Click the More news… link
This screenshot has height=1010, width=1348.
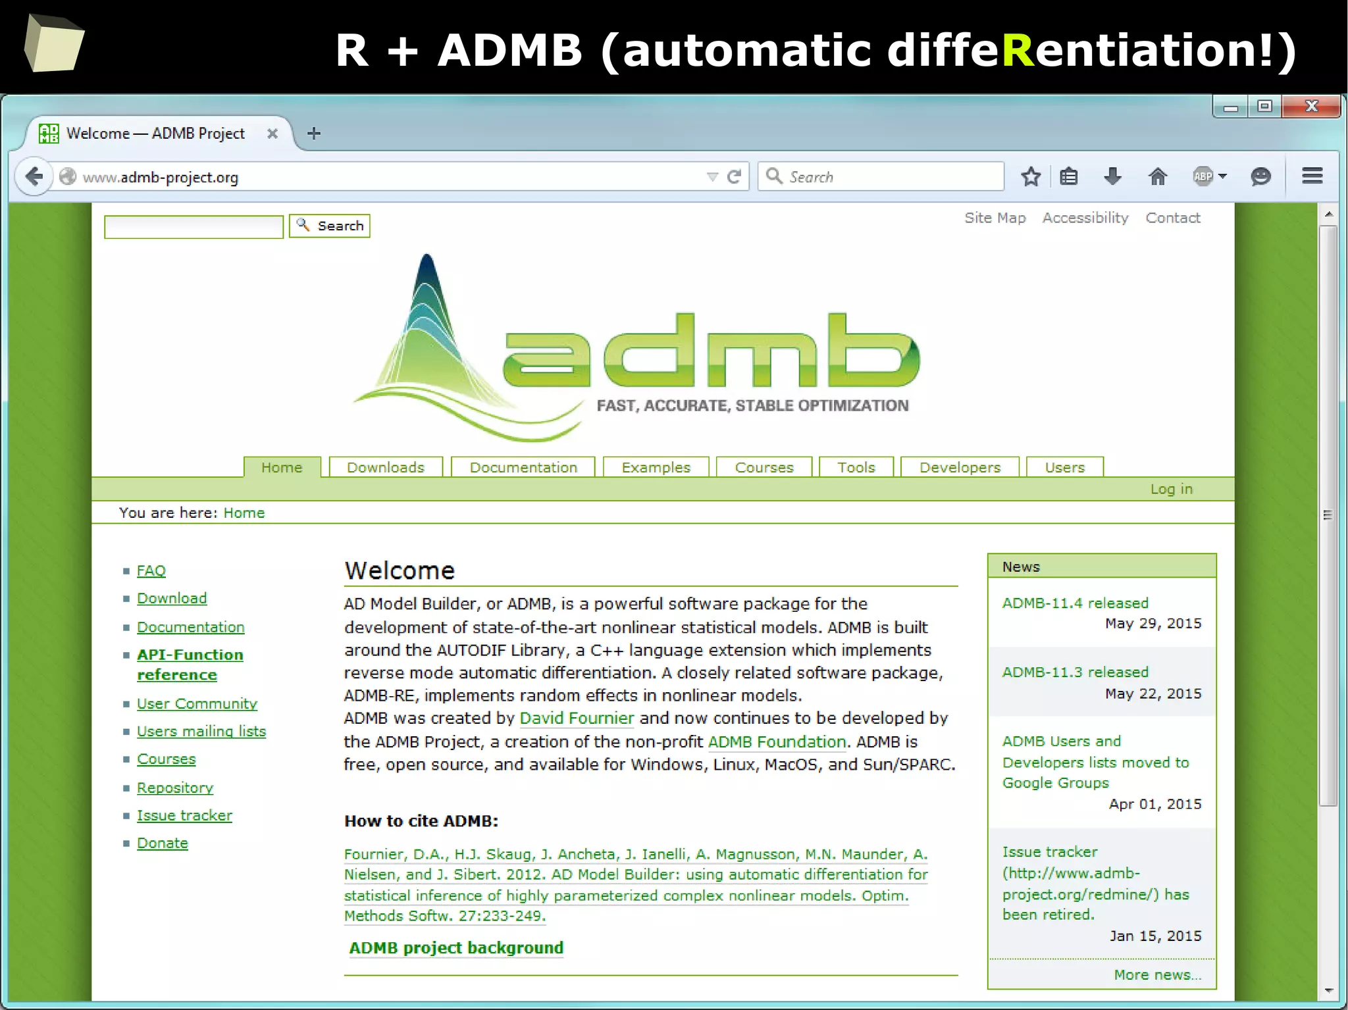tap(1157, 974)
